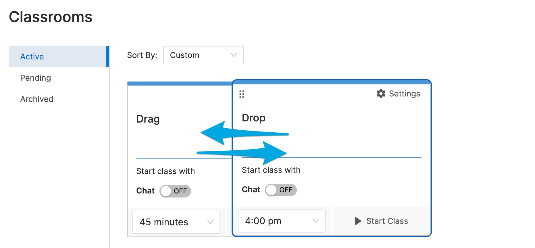Click the Drag classroom title
535x248 pixels.
[x=148, y=119]
